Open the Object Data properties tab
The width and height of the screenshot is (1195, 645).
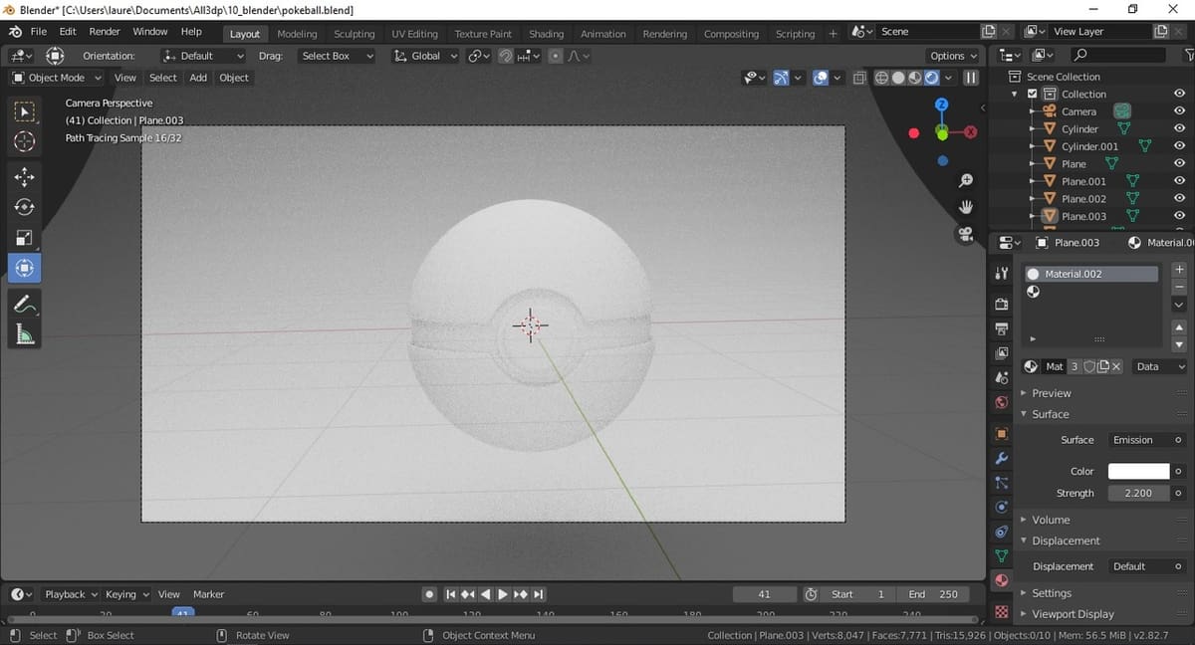click(x=1002, y=555)
